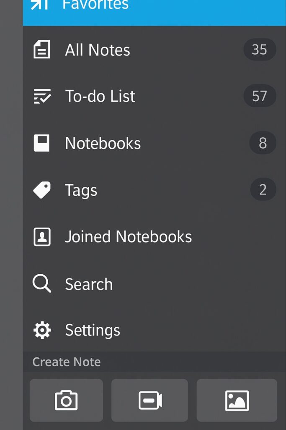The width and height of the screenshot is (286, 430).
Task: Open Joined Notebooks text label
Action: point(128,237)
